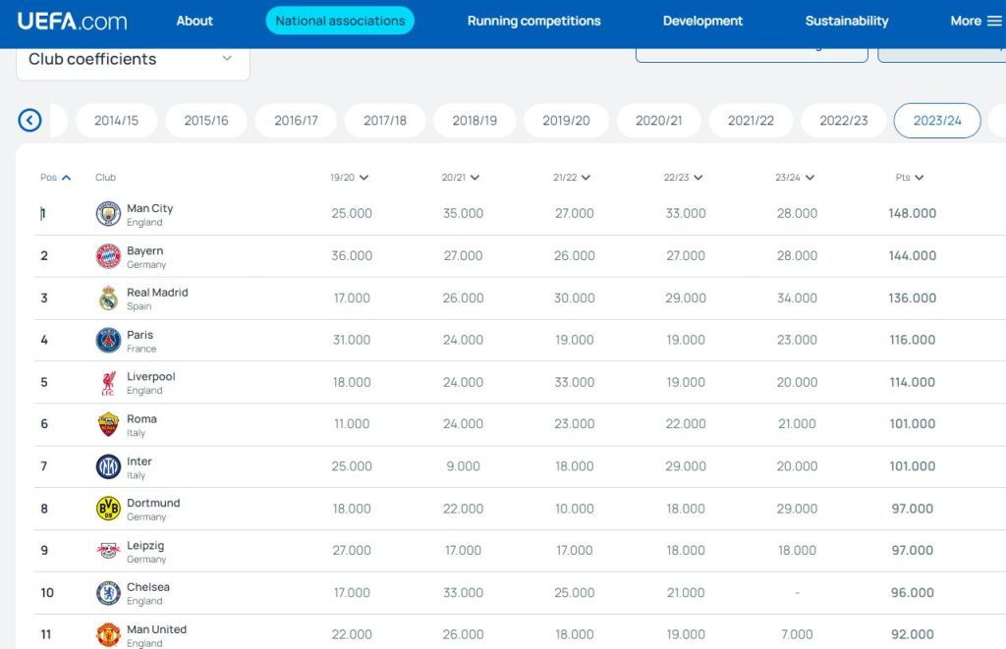1006x649 pixels.
Task: Open the More hamburger menu
Action: click(x=976, y=21)
